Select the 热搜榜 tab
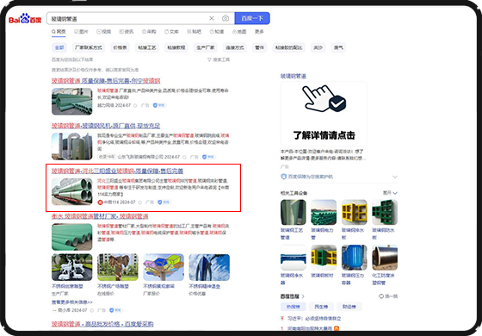Image resolution: width=482 pixels, height=336 pixels. click(294, 307)
